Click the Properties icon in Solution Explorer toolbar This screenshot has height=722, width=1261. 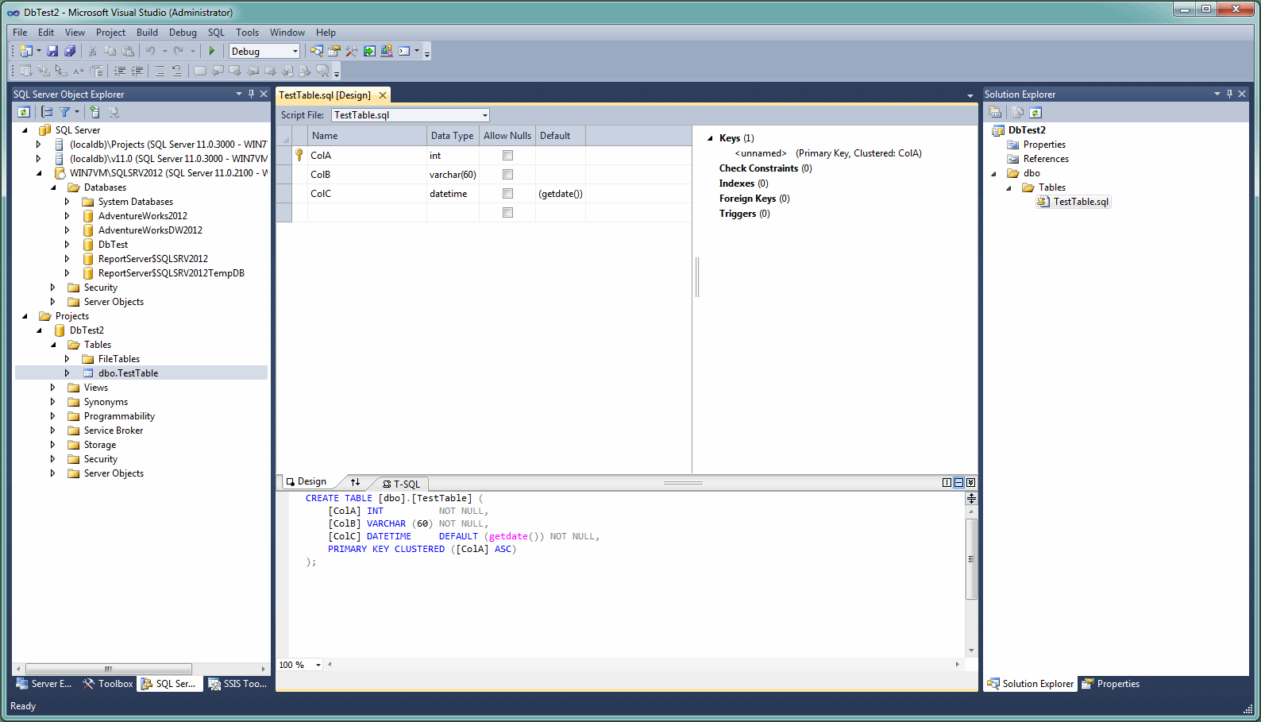[x=995, y=112]
